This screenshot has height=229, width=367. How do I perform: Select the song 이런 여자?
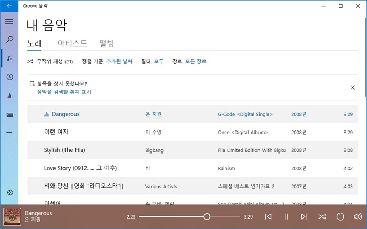[x=56, y=132]
